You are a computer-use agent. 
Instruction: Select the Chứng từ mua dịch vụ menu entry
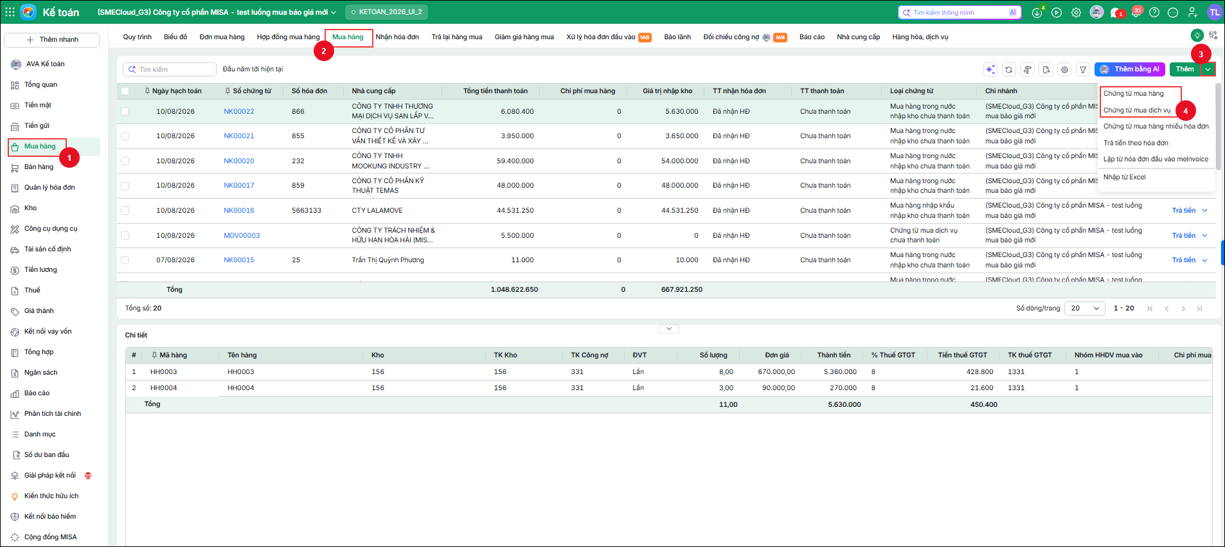(x=1137, y=110)
